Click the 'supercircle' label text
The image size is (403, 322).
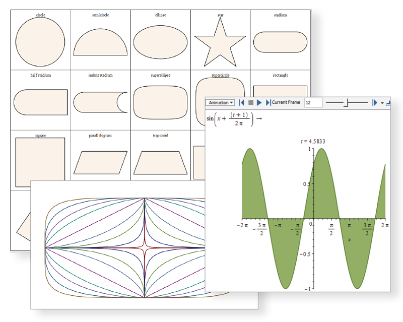(x=220, y=75)
